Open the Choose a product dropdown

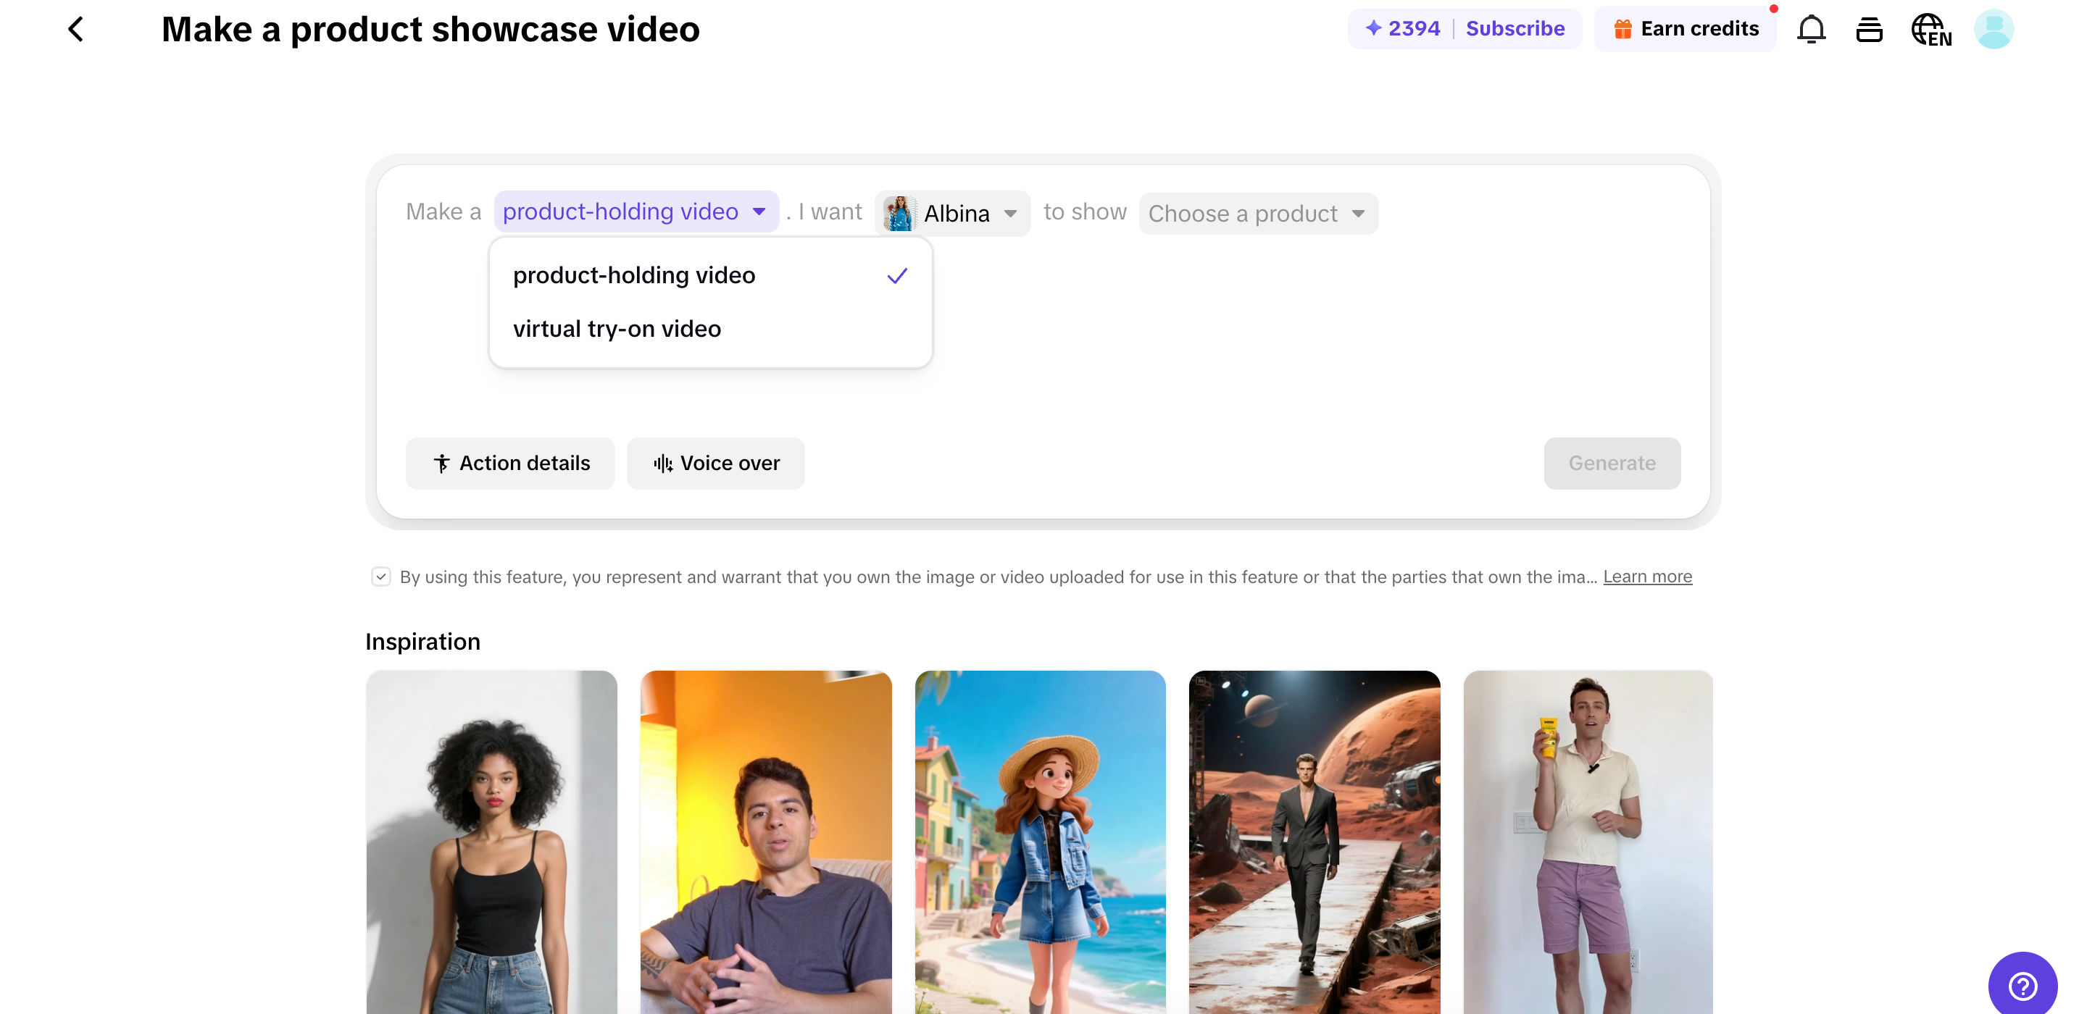click(1257, 213)
